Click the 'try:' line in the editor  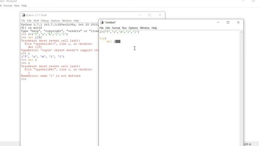pos(103,38)
